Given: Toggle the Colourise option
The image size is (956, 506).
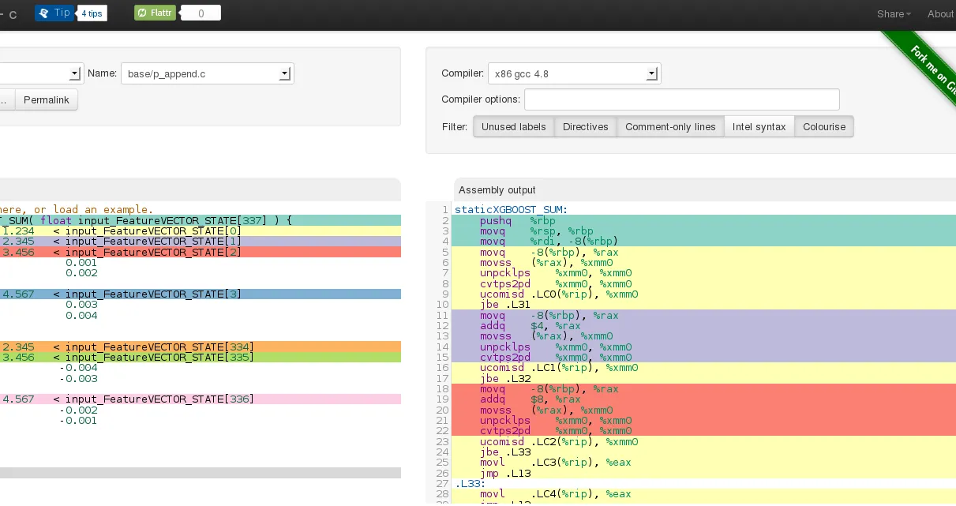Looking at the screenshot, I should (823, 127).
